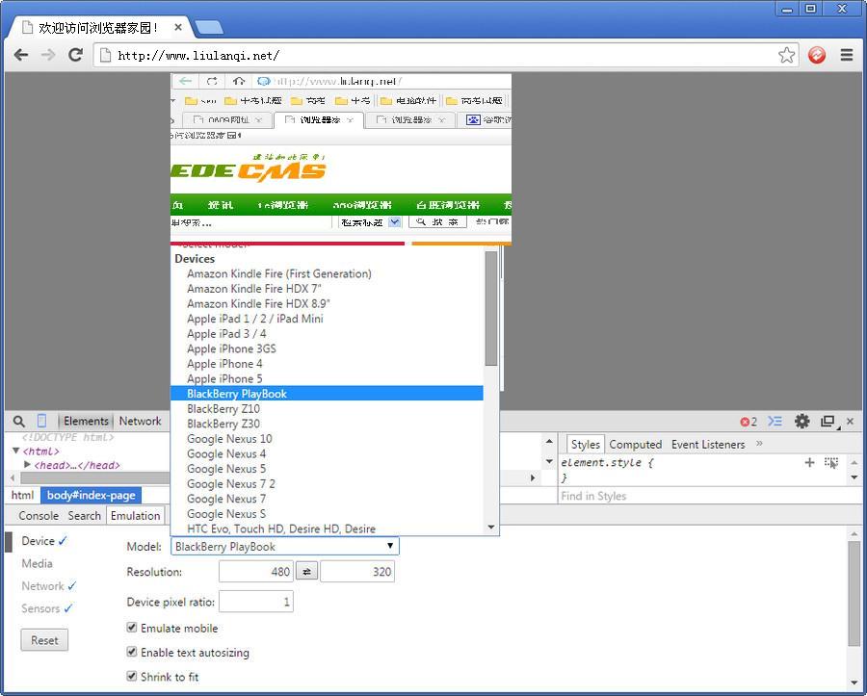Uncheck the Emulate mobile checkbox
The height and width of the screenshot is (696, 867).
point(132,628)
